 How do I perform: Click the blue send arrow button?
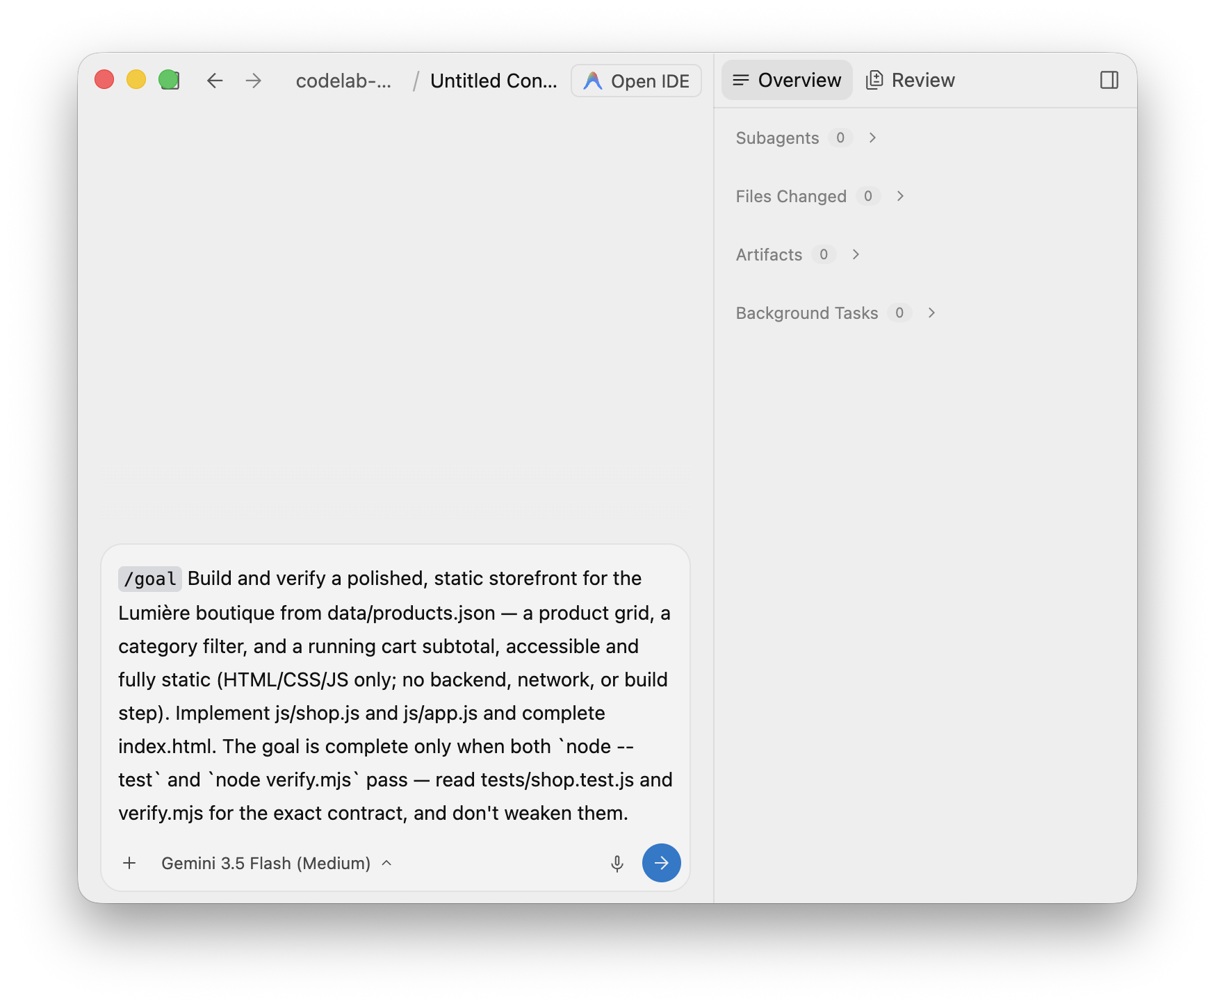(x=661, y=863)
